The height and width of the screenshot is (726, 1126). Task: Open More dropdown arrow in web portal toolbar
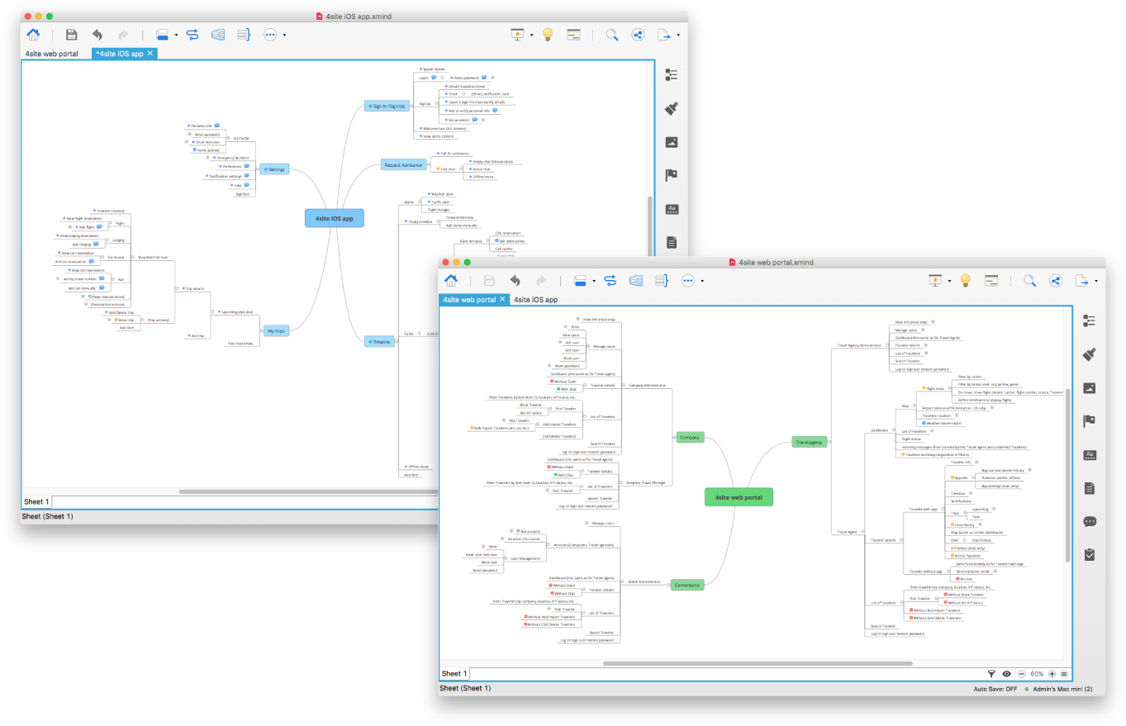[702, 281]
